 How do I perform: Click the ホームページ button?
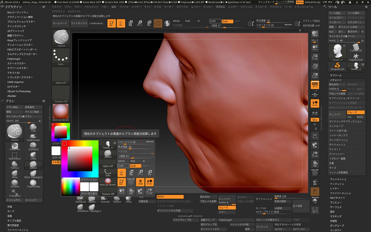pyautogui.click(x=61, y=23)
